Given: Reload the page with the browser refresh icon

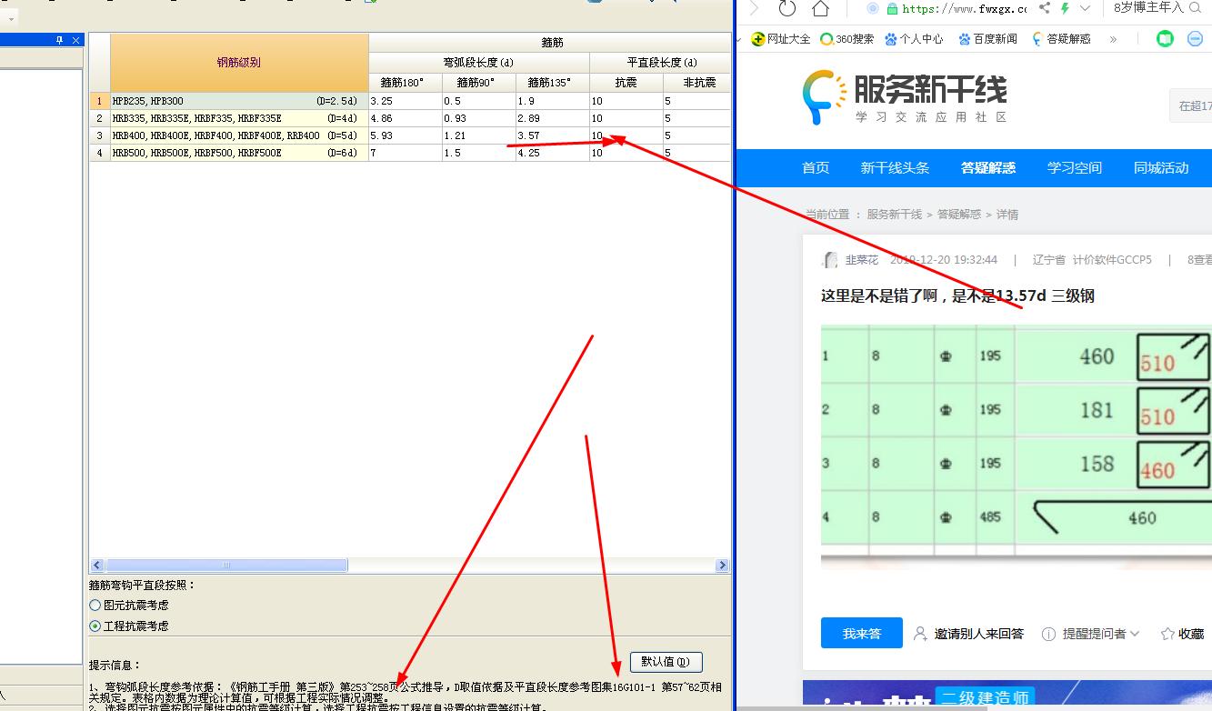Looking at the screenshot, I should pos(787,8).
